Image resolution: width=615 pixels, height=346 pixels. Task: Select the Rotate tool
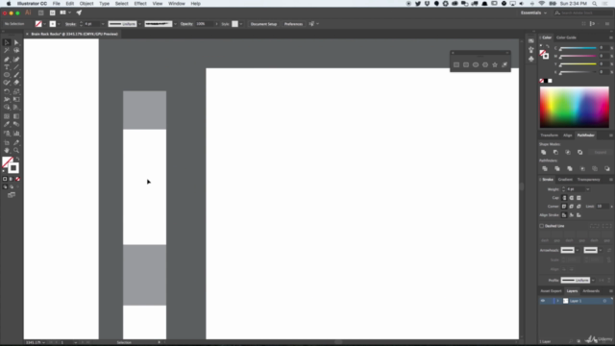click(x=7, y=91)
